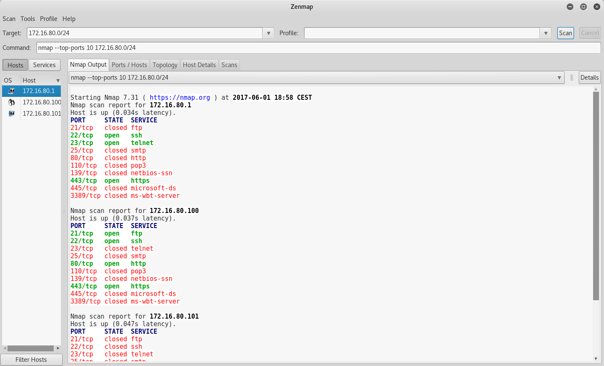Click the Host column header
The height and width of the screenshot is (366, 604).
(x=41, y=80)
